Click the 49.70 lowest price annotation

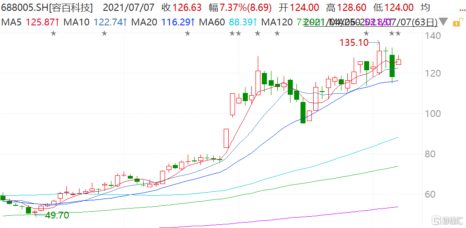tap(57, 215)
